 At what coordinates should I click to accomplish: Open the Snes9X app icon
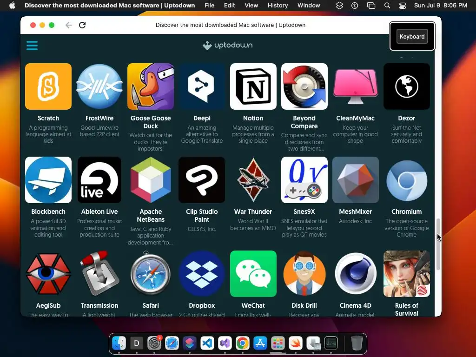tap(304, 180)
